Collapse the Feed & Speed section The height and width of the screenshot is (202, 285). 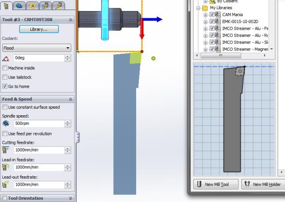coord(70,99)
